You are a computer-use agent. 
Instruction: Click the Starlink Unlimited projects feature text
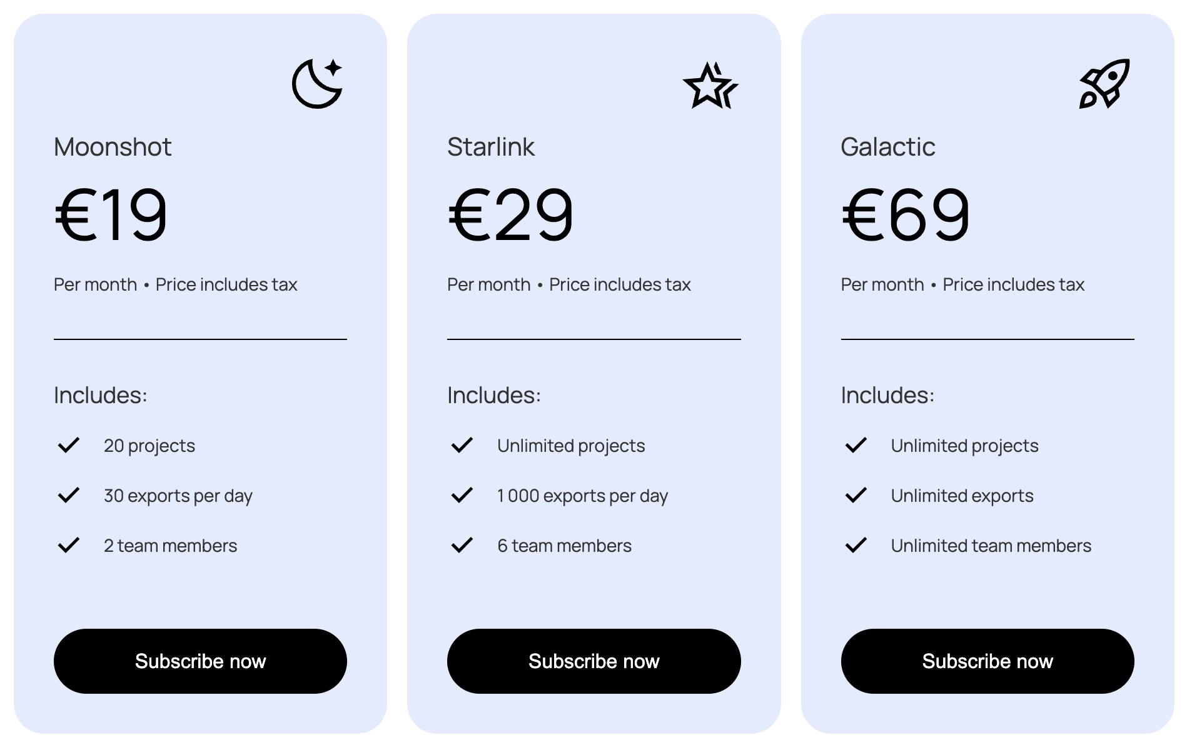pos(571,446)
